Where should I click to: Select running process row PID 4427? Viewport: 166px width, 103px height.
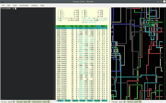pyautogui.click(x=82, y=34)
